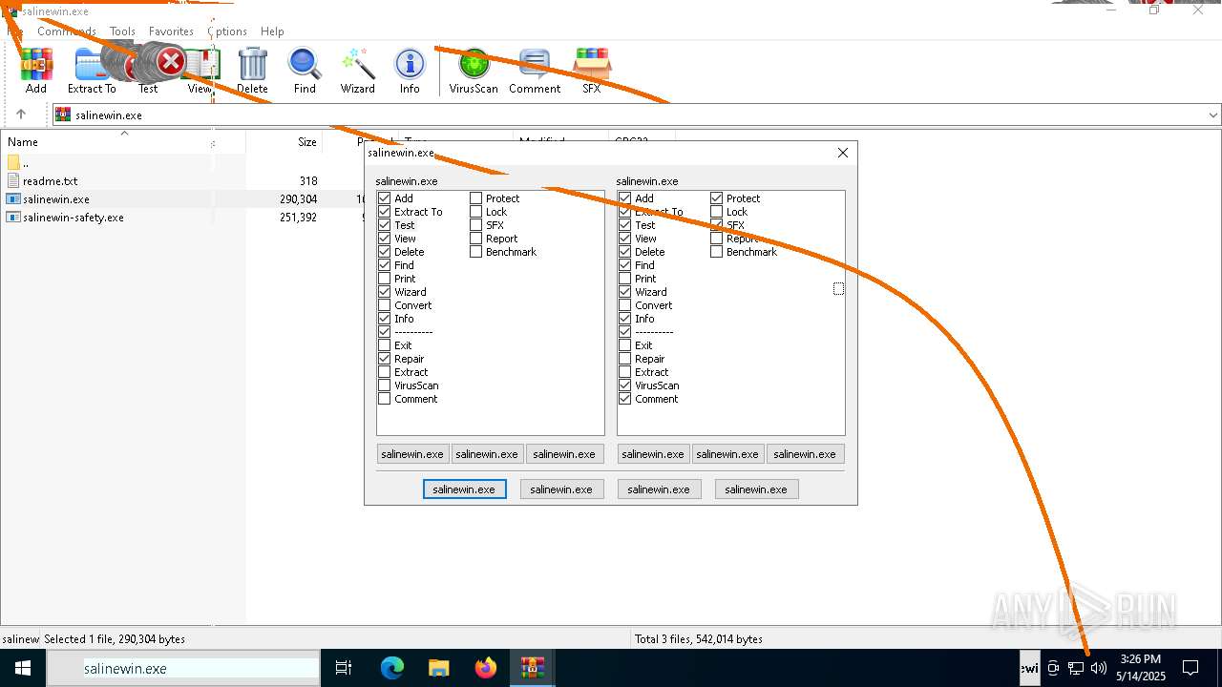Click the Comment toolbar icon
1222x687 pixels.
tap(535, 72)
